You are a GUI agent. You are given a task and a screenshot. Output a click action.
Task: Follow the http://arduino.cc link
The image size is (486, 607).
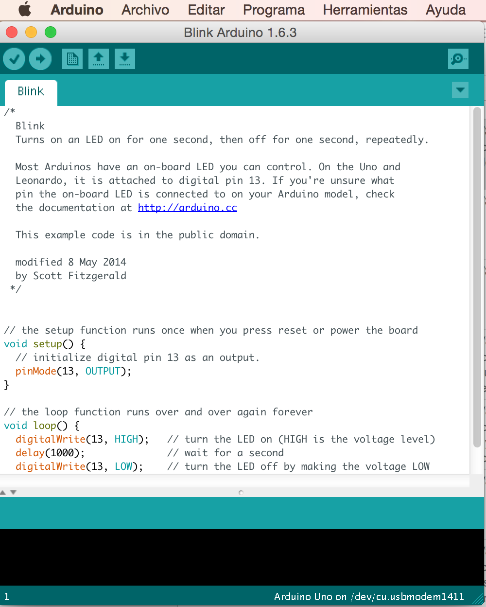click(188, 208)
